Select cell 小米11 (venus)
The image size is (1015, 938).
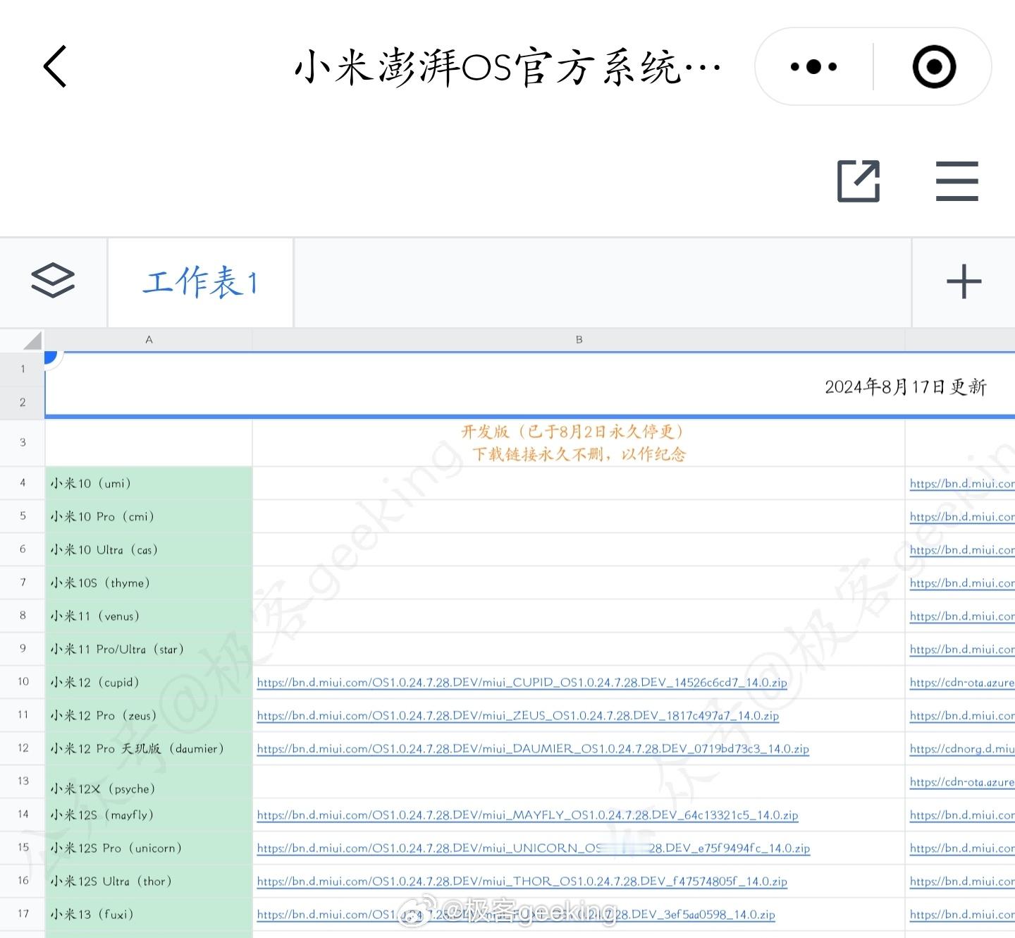click(149, 616)
